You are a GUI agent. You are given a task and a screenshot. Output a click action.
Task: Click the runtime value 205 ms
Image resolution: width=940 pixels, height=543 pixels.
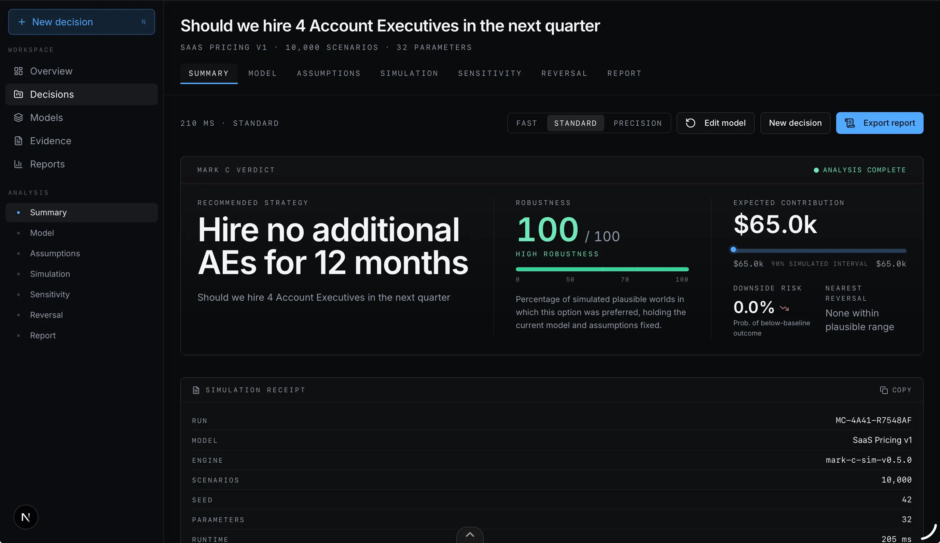(x=896, y=539)
